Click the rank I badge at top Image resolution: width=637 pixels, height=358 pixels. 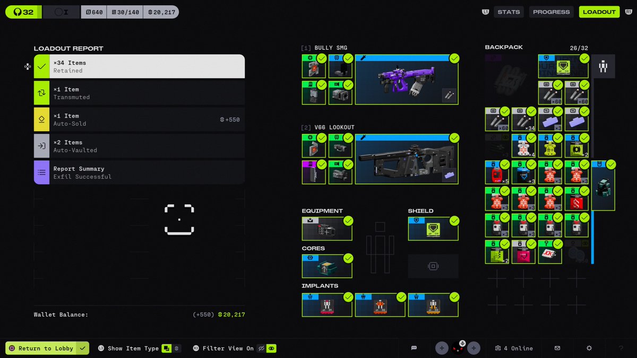(61, 12)
